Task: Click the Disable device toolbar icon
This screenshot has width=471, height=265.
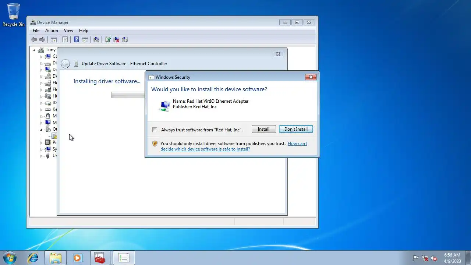Action: tap(125, 40)
